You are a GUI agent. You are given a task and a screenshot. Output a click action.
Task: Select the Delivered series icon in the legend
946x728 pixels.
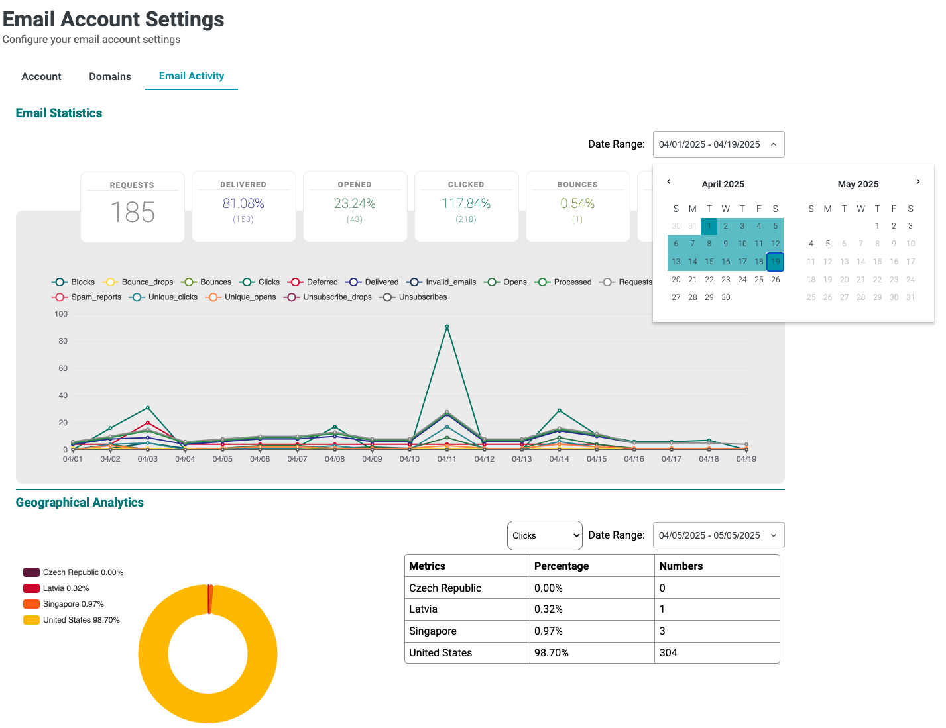353,282
